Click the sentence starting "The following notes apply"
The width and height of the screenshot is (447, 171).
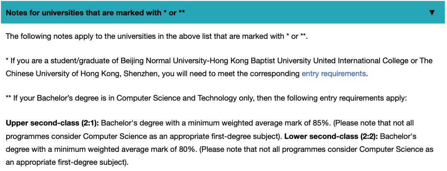pos(156,36)
